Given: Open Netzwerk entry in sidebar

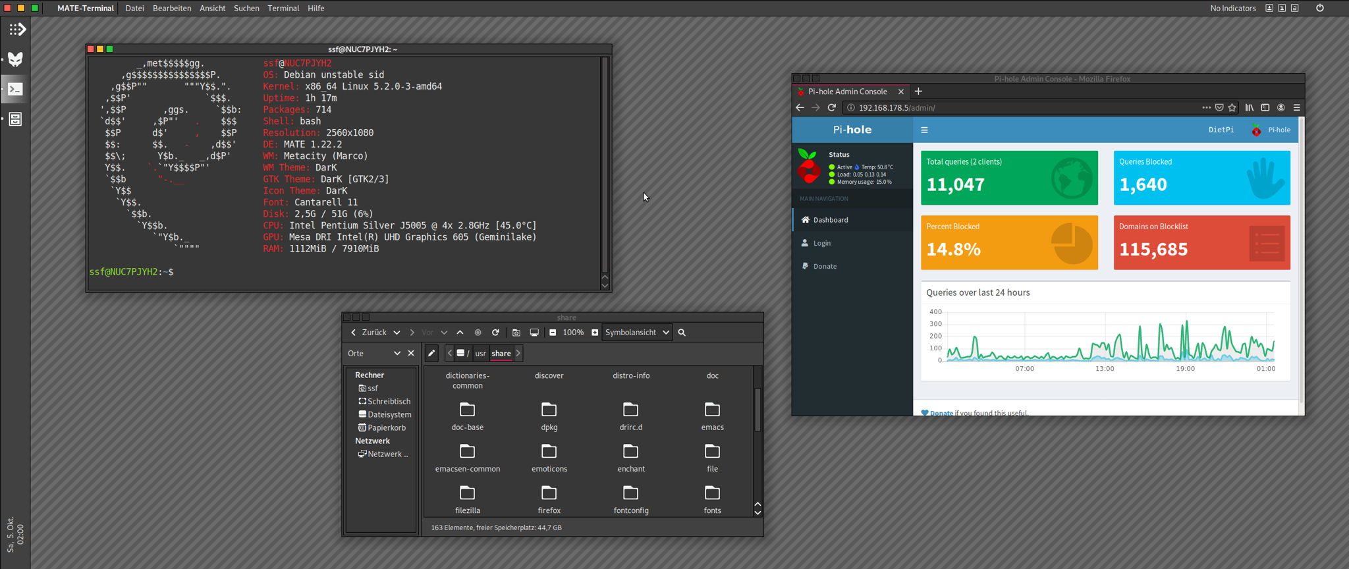Looking at the screenshot, I should click(x=383, y=454).
